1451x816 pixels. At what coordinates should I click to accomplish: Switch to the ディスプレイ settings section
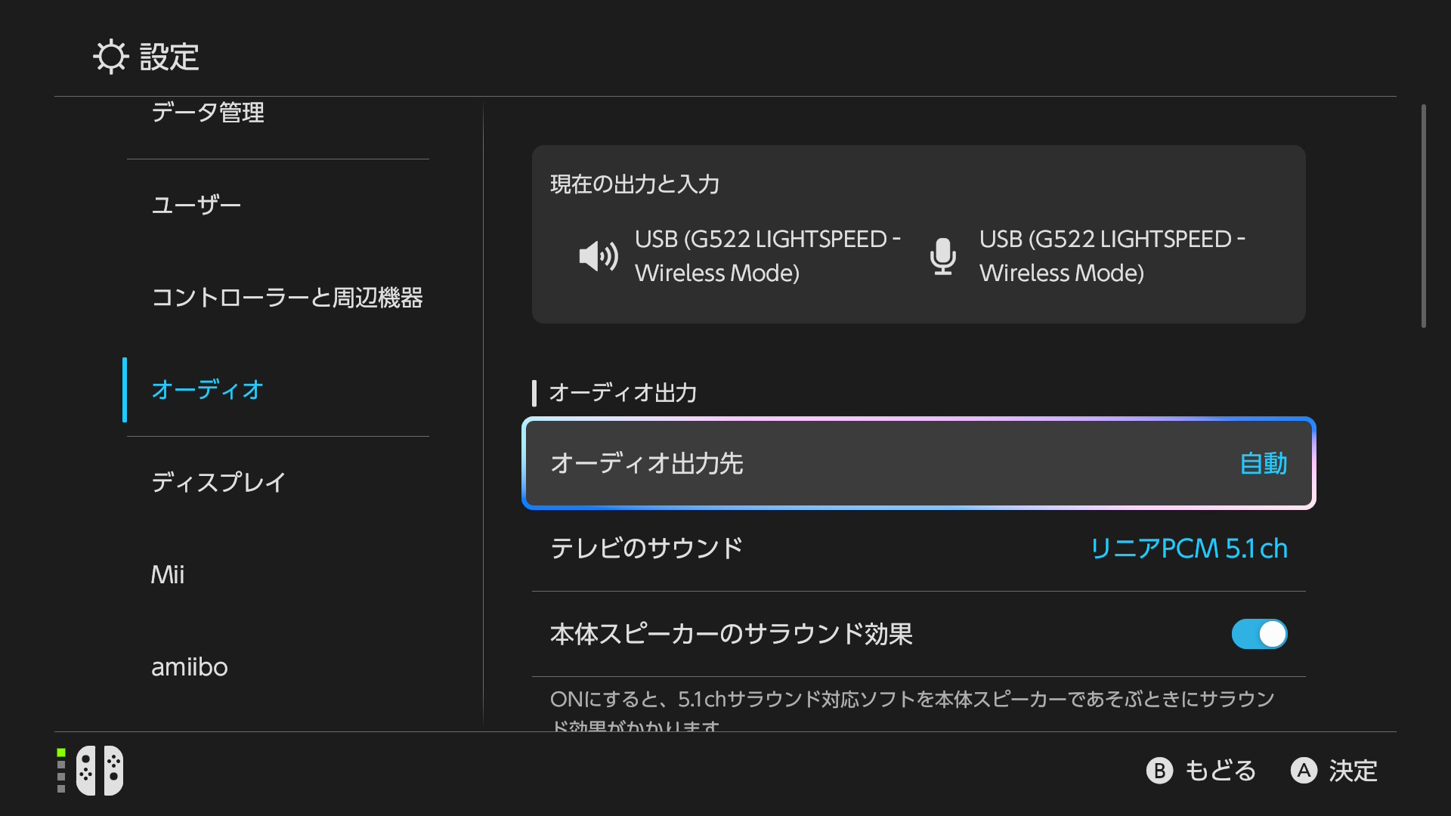pyautogui.click(x=218, y=482)
